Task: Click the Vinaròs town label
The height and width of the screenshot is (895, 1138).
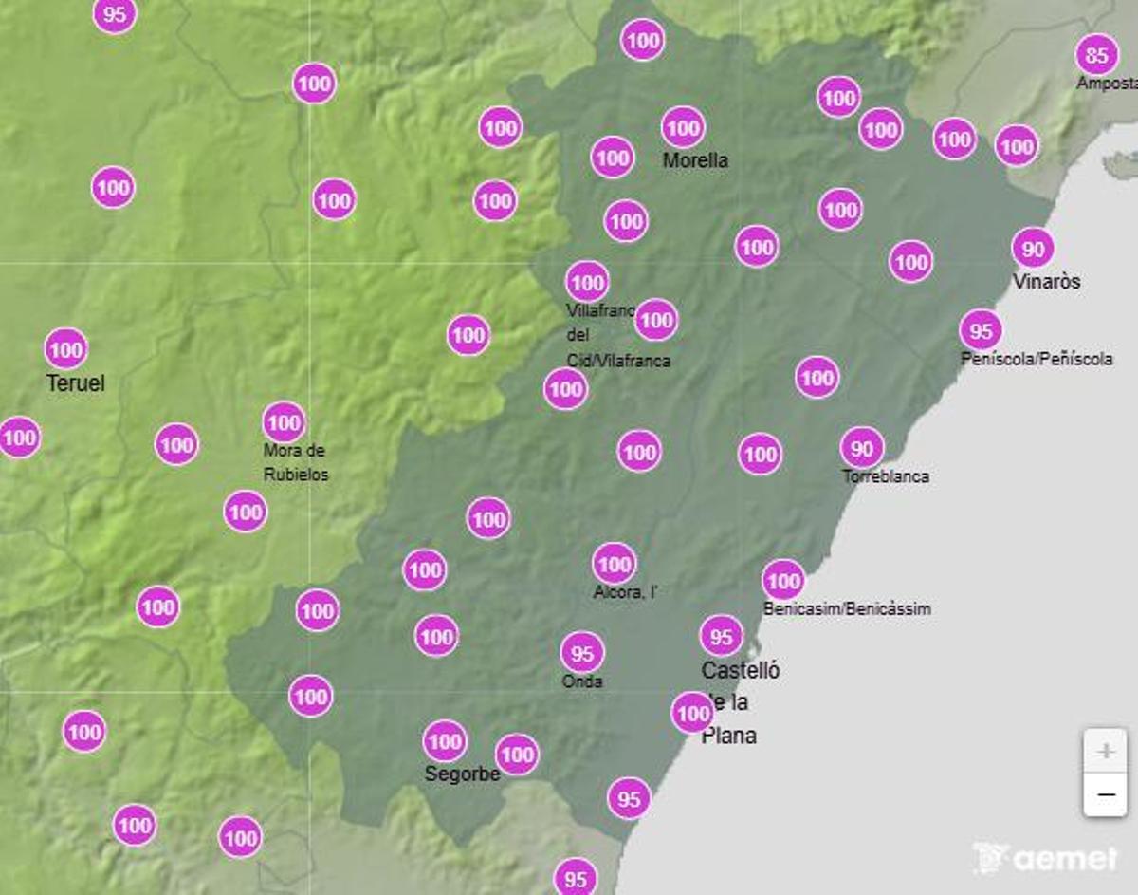Action: (1046, 282)
